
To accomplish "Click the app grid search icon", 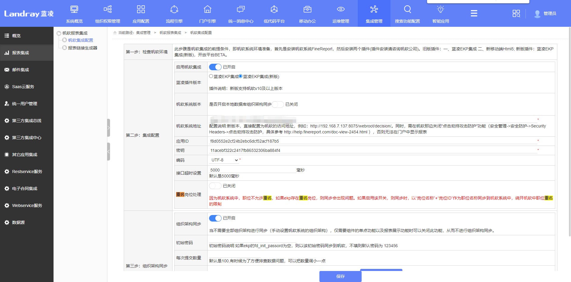I will click(516, 13).
